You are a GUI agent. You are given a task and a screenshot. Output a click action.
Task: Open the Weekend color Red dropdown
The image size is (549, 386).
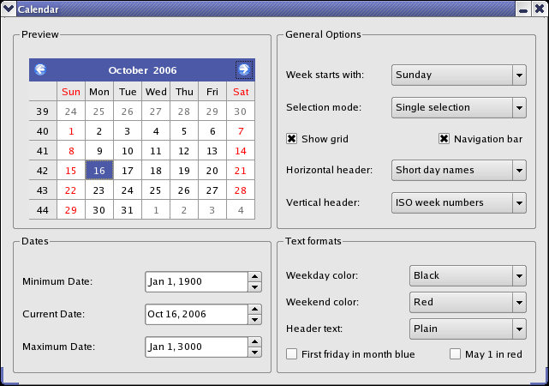(x=468, y=302)
